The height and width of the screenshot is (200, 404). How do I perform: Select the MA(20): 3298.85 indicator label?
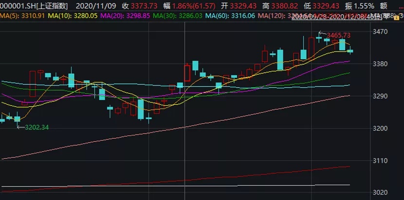(125, 16)
